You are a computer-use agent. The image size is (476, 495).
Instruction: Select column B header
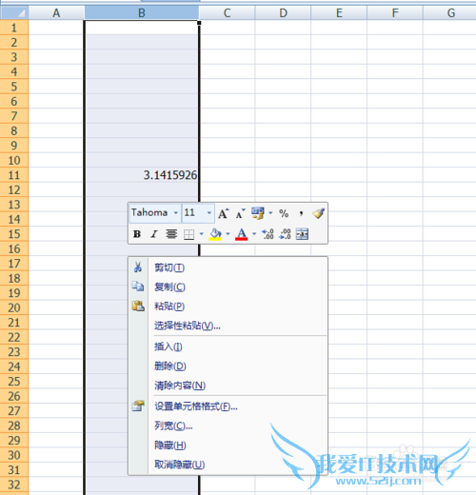point(142,13)
